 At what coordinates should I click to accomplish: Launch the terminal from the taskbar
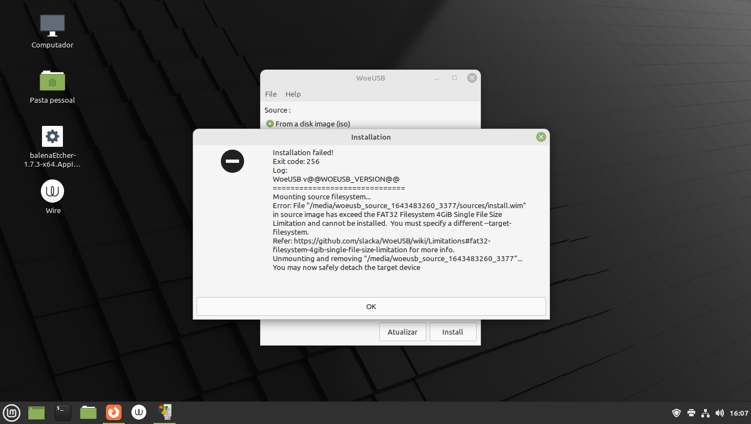62,412
